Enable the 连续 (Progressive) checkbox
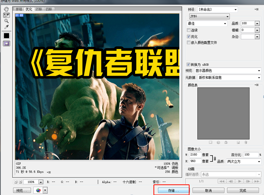Image resolution: width=264 pixels, height=195 pixels. [x=189, y=30]
